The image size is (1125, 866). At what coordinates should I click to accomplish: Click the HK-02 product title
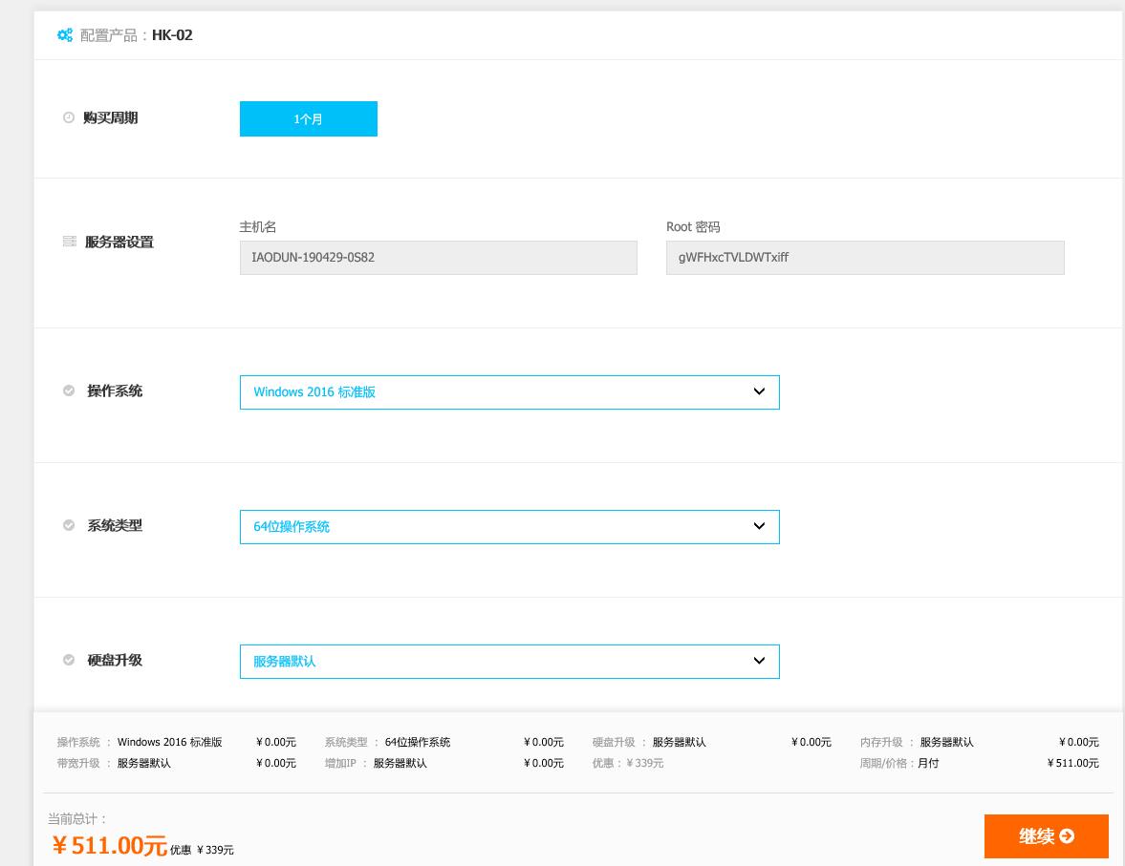[x=172, y=35]
